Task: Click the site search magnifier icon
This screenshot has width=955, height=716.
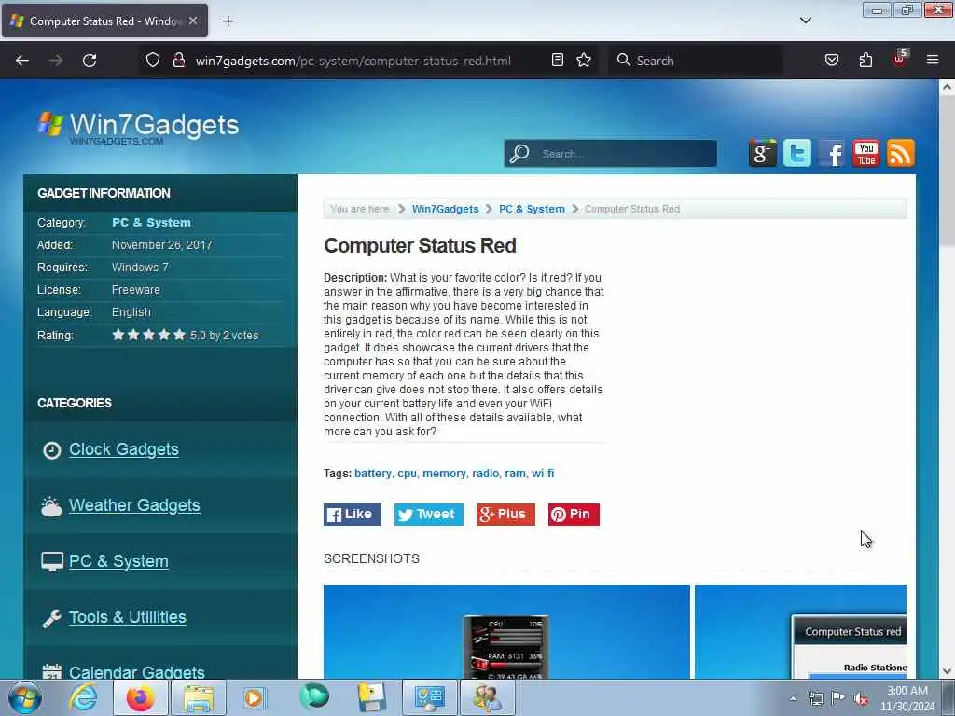Action: [x=519, y=154]
